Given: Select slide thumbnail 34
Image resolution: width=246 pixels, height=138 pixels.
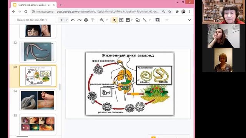Looking at the screenshot, I should click(38, 100).
